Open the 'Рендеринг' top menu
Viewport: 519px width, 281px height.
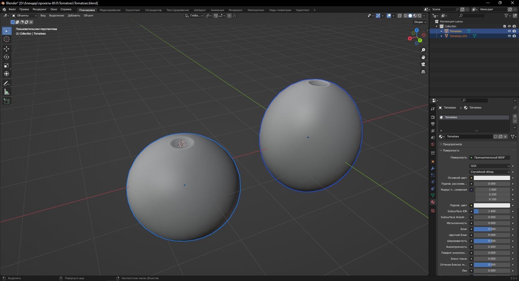coord(39,9)
